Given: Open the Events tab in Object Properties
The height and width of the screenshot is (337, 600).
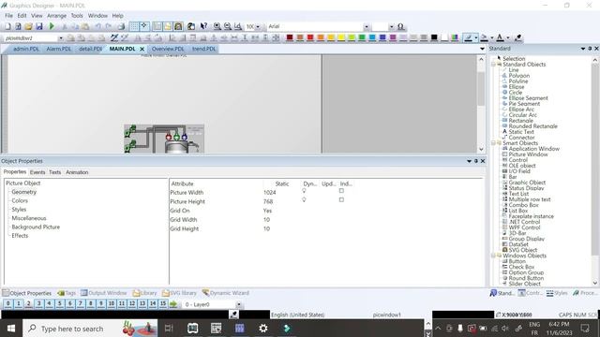Looking at the screenshot, I should (37, 172).
